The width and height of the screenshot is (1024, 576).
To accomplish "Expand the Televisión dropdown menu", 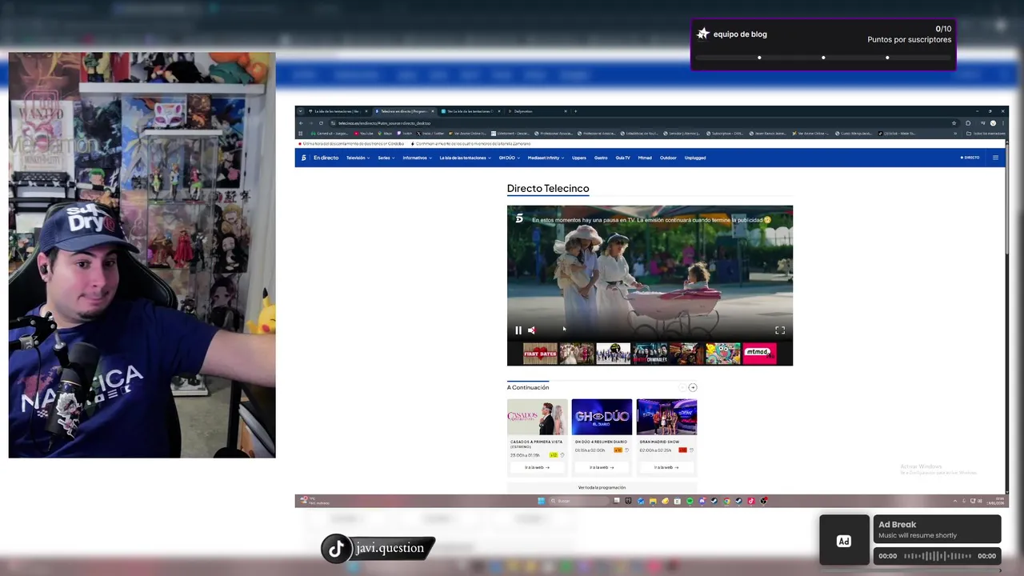I will (x=358, y=158).
